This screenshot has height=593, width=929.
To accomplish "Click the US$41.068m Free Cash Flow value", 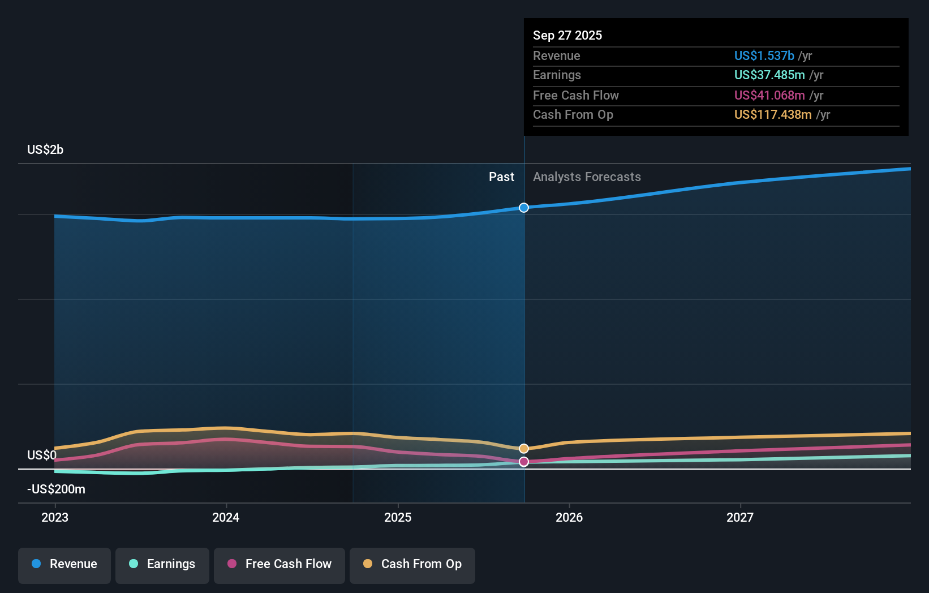I will (x=770, y=95).
